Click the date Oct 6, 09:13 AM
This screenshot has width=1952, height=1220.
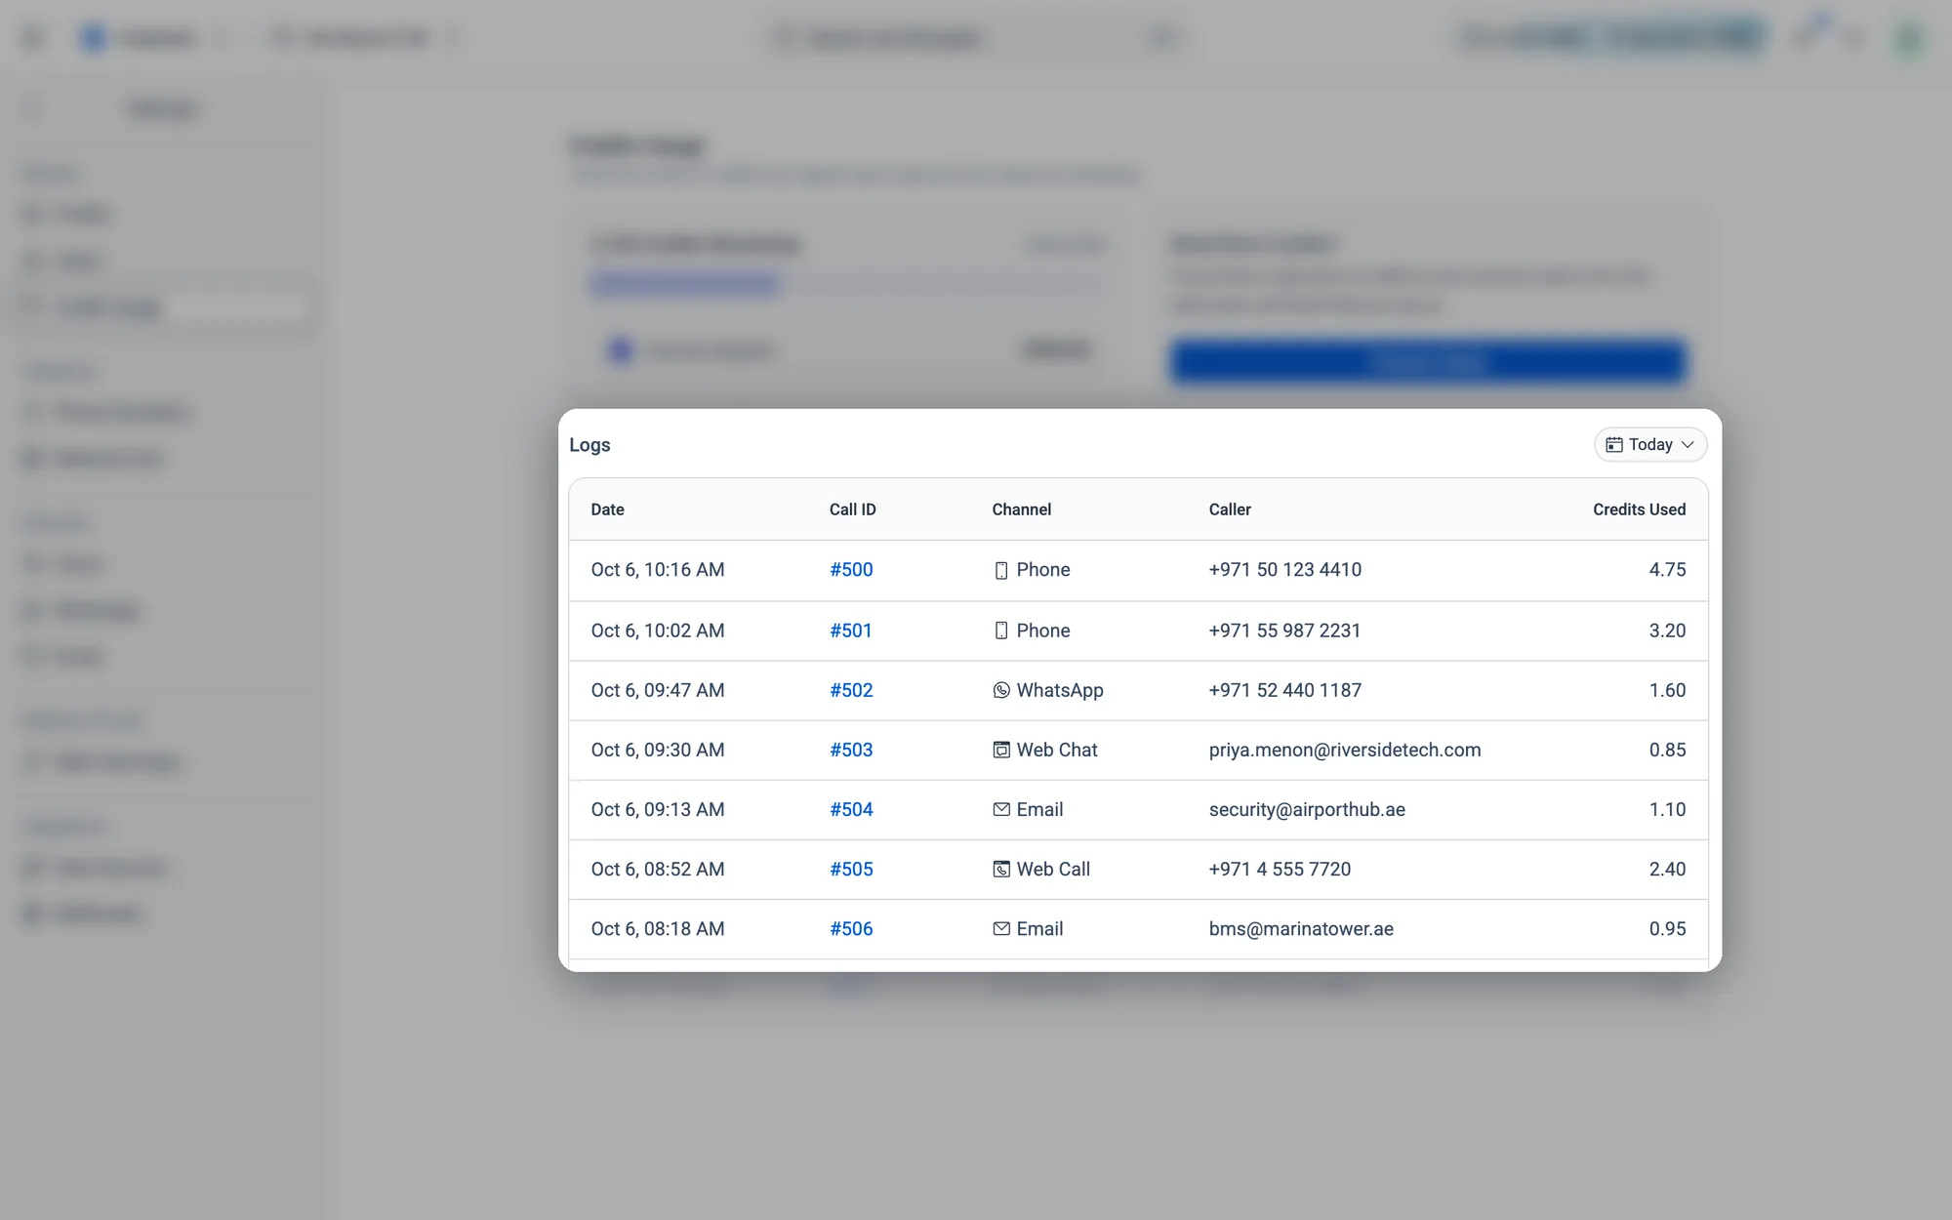pos(658,809)
